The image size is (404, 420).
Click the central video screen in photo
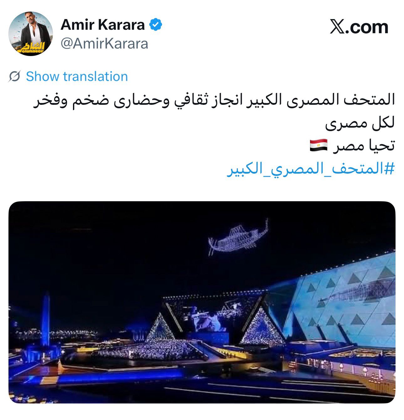(209, 321)
